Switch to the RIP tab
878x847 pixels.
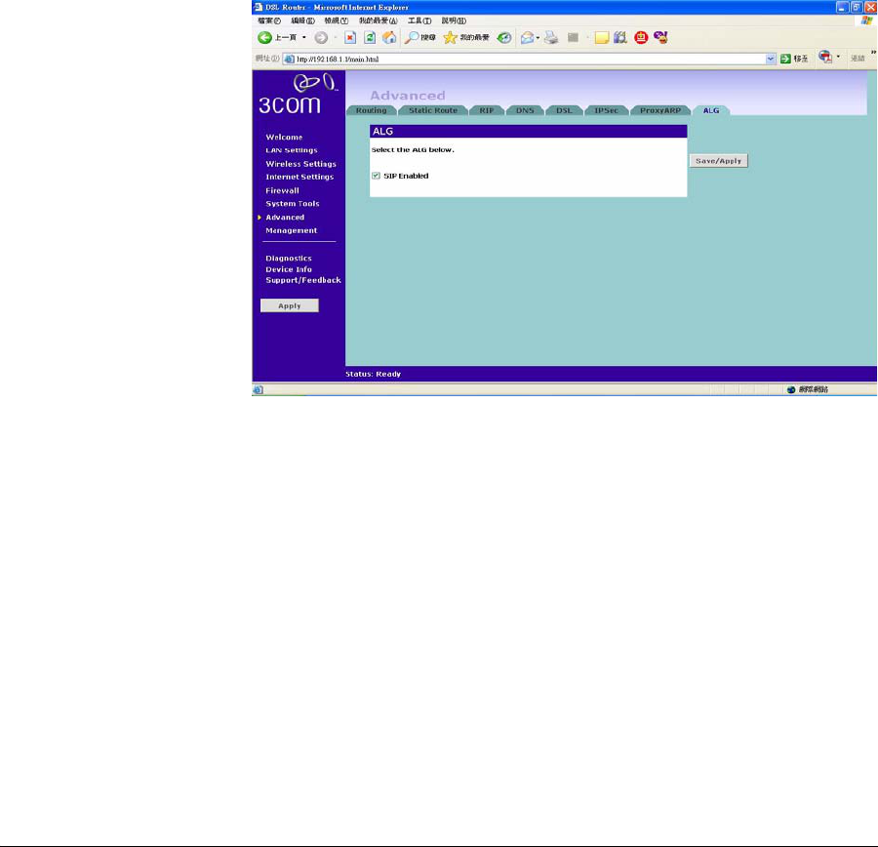tap(487, 110)
